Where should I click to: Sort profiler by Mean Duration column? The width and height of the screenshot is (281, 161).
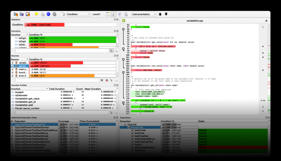100,89
